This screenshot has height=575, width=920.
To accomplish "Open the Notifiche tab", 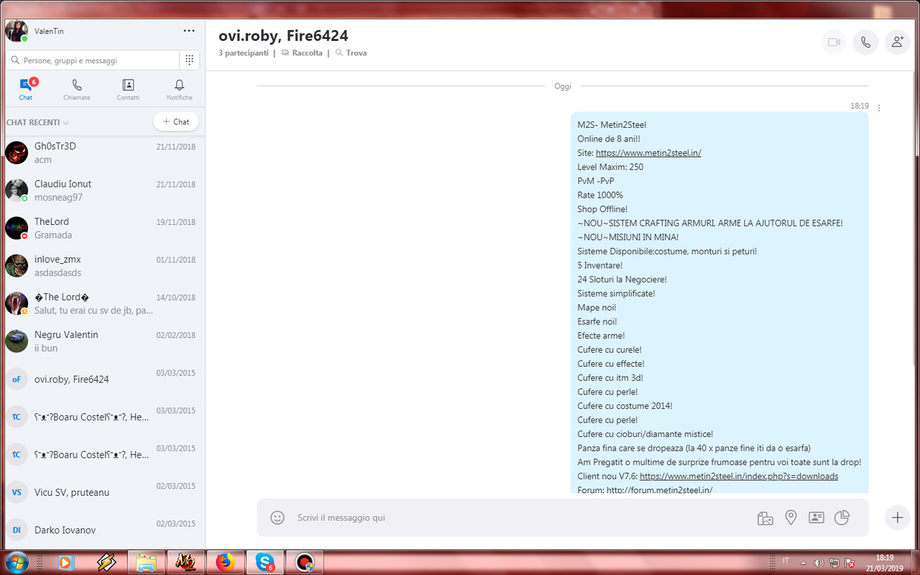I will pos(180,90).
